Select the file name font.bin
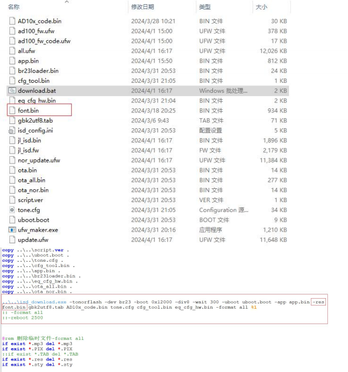The width and height of the screenshot is (348, 372). tap(28, 111)
